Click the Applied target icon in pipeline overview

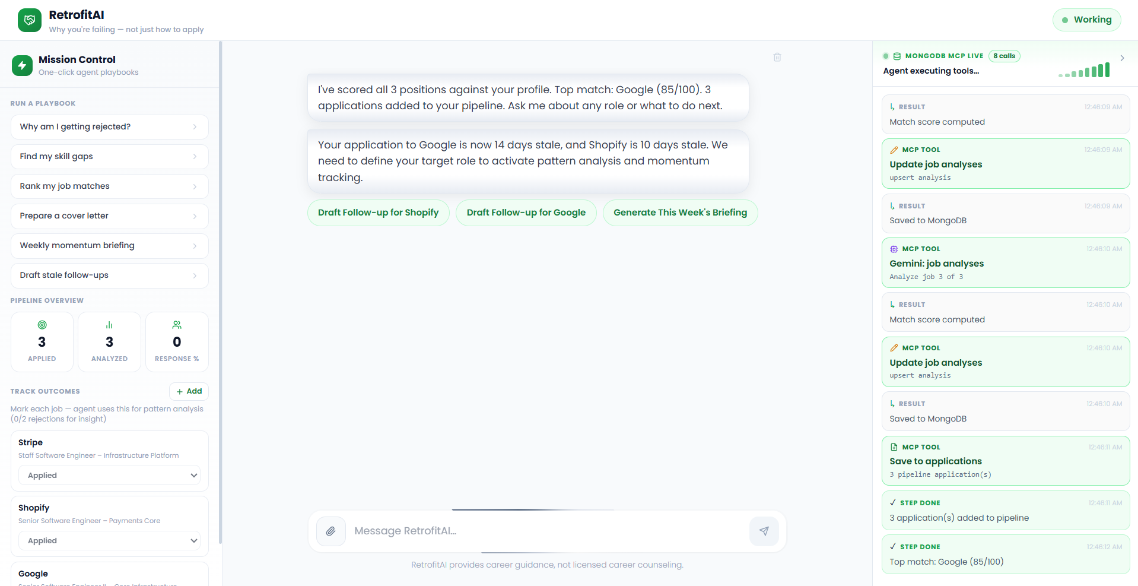pos(42,325)
